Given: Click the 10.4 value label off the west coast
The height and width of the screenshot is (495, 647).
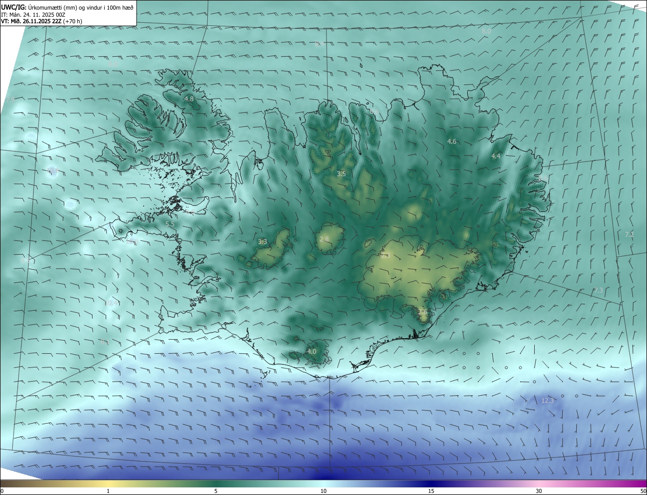Looking at the screenshot, I should pyautogui.click(x=111, y=303).
